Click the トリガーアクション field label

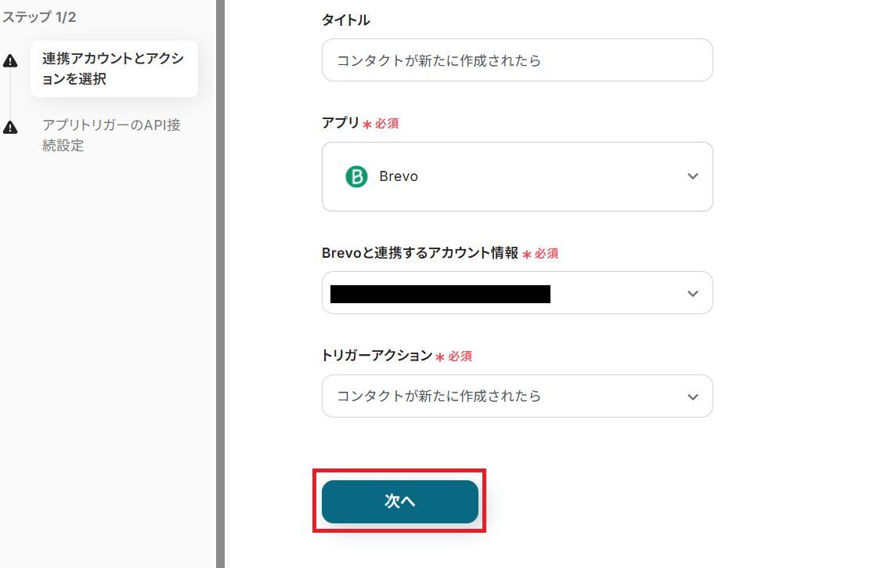(377, 356)
